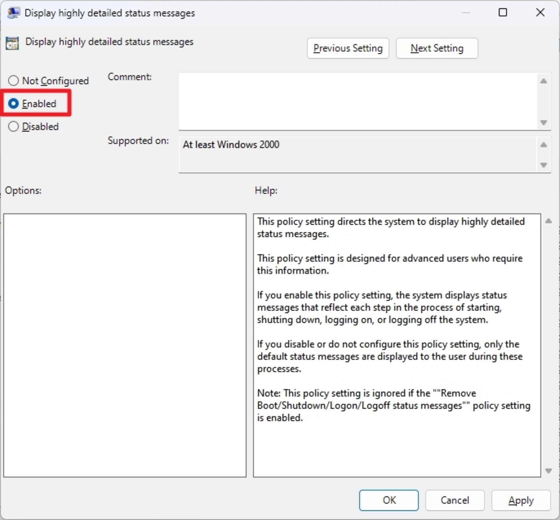Screen dimensions: 560x520
Task: Select the Not Configured radio button
Action: click(x=13, y=81)
